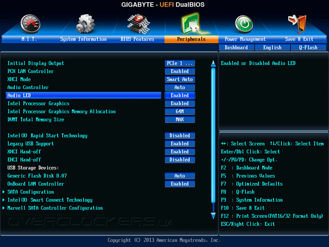Expand Intel(R) Smart Connect Technology submenu
Image resolution: width=329 pixels, height=247 pixels.
(x=50, y=200)
